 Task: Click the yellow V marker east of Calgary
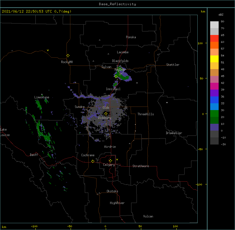pyautogui.click(x=117, y=160)
